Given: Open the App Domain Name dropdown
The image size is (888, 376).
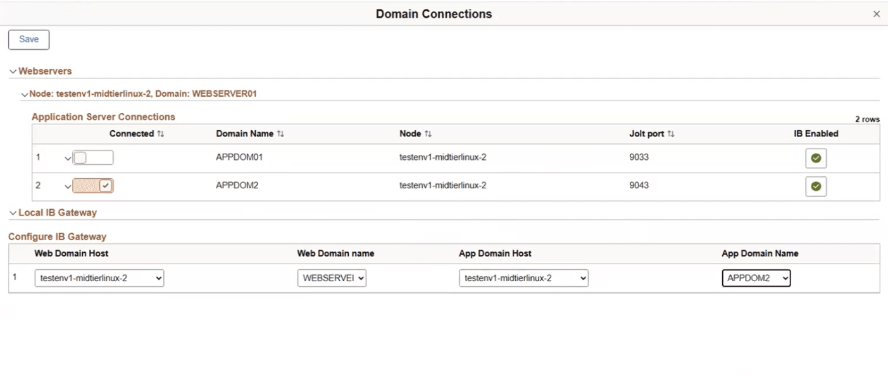Looking at the screenshot, I should (x=756, y=277).
